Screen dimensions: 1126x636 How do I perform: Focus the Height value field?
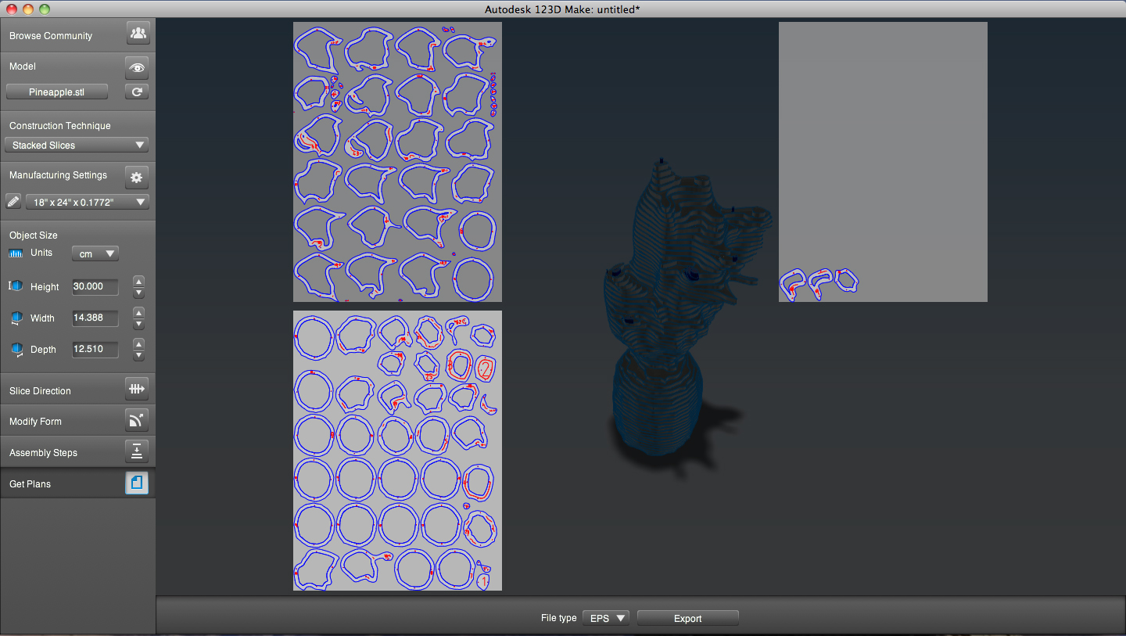point(95,286)
